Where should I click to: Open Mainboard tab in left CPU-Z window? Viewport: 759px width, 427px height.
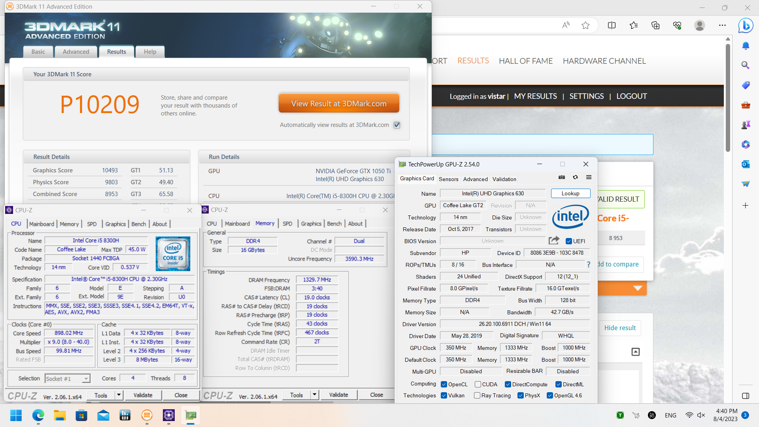pos(42,224)
